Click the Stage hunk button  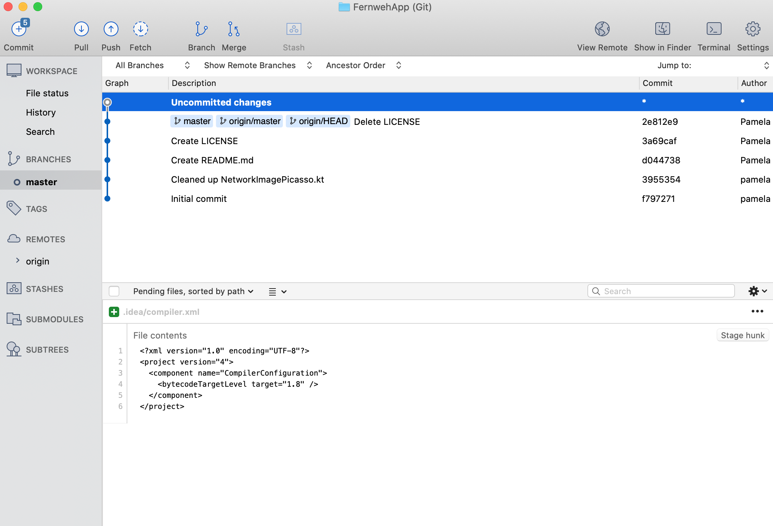click(x=743, y=335)
